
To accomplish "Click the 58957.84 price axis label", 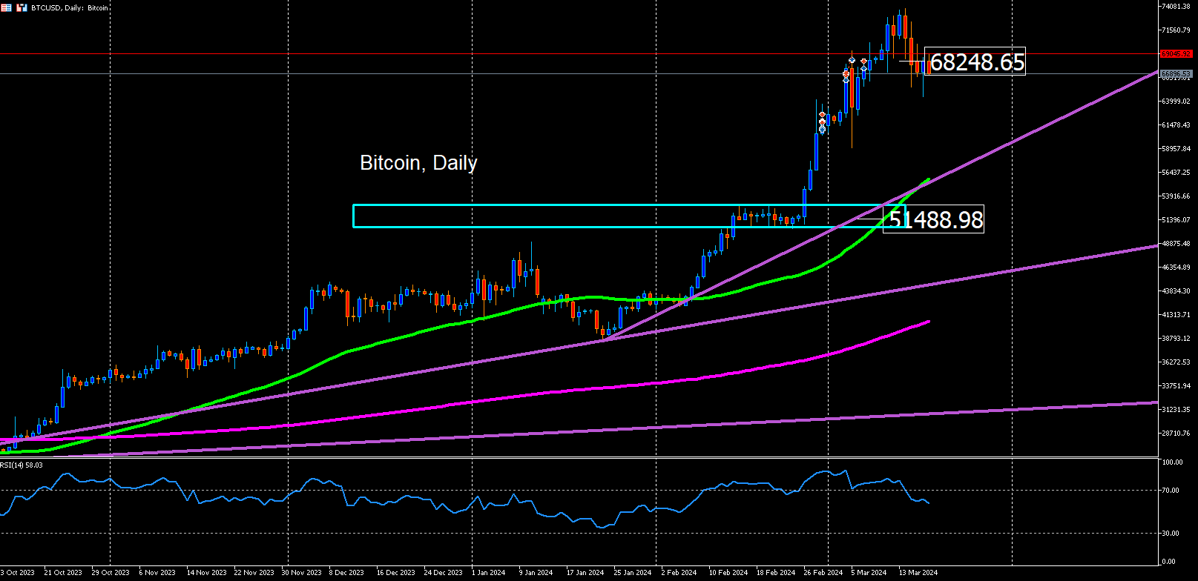I will click(x=1176, y=148).
